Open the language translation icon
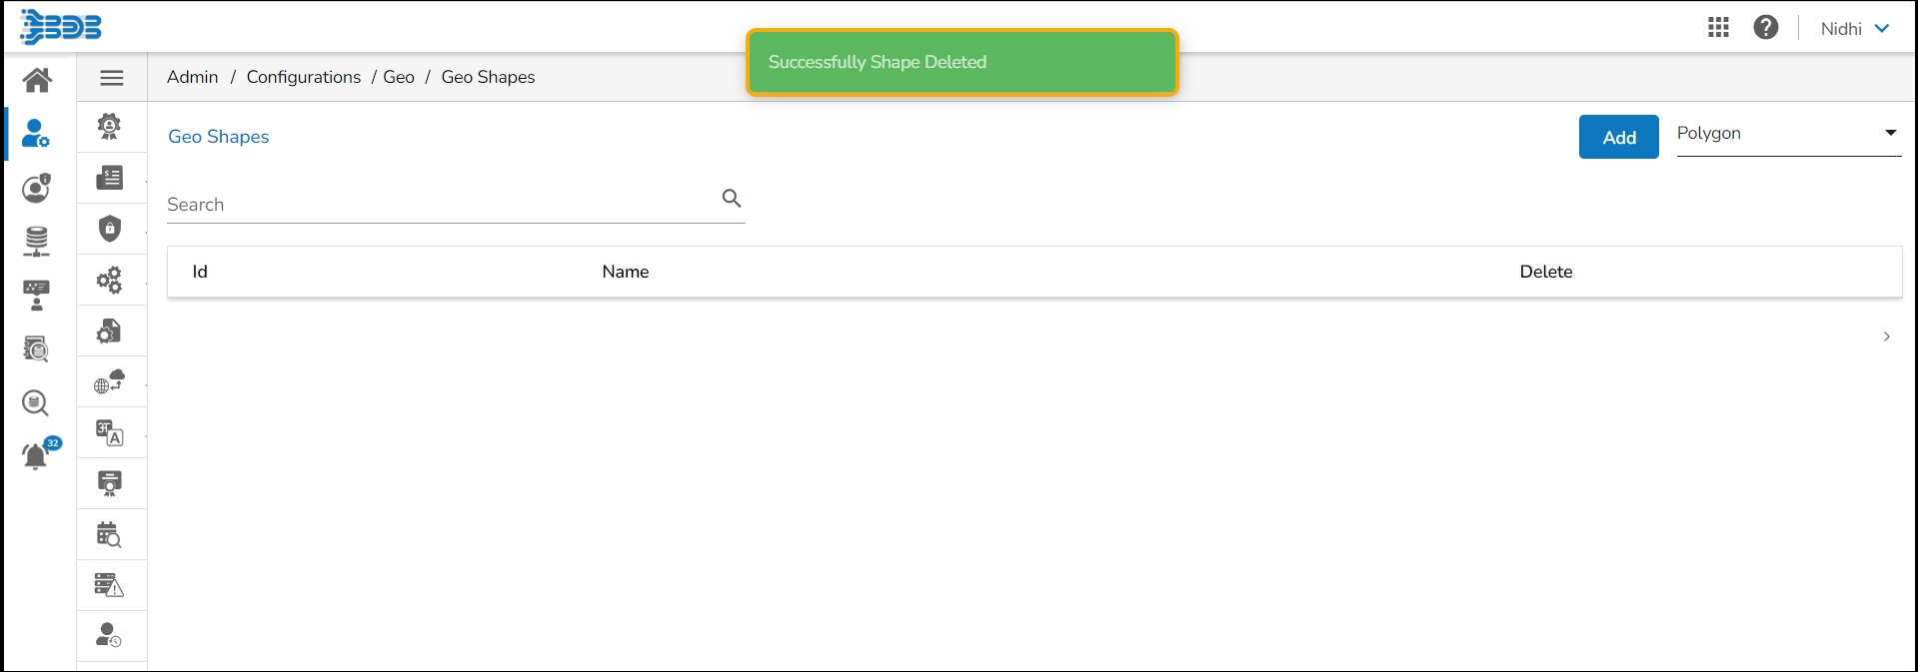This screenshot has height=672, width=1918. (x=110, y=432)
